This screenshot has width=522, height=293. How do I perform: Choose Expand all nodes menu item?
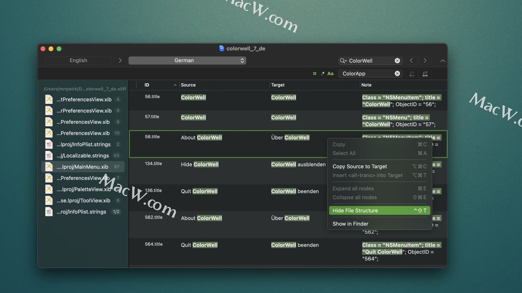pos(380,189)
